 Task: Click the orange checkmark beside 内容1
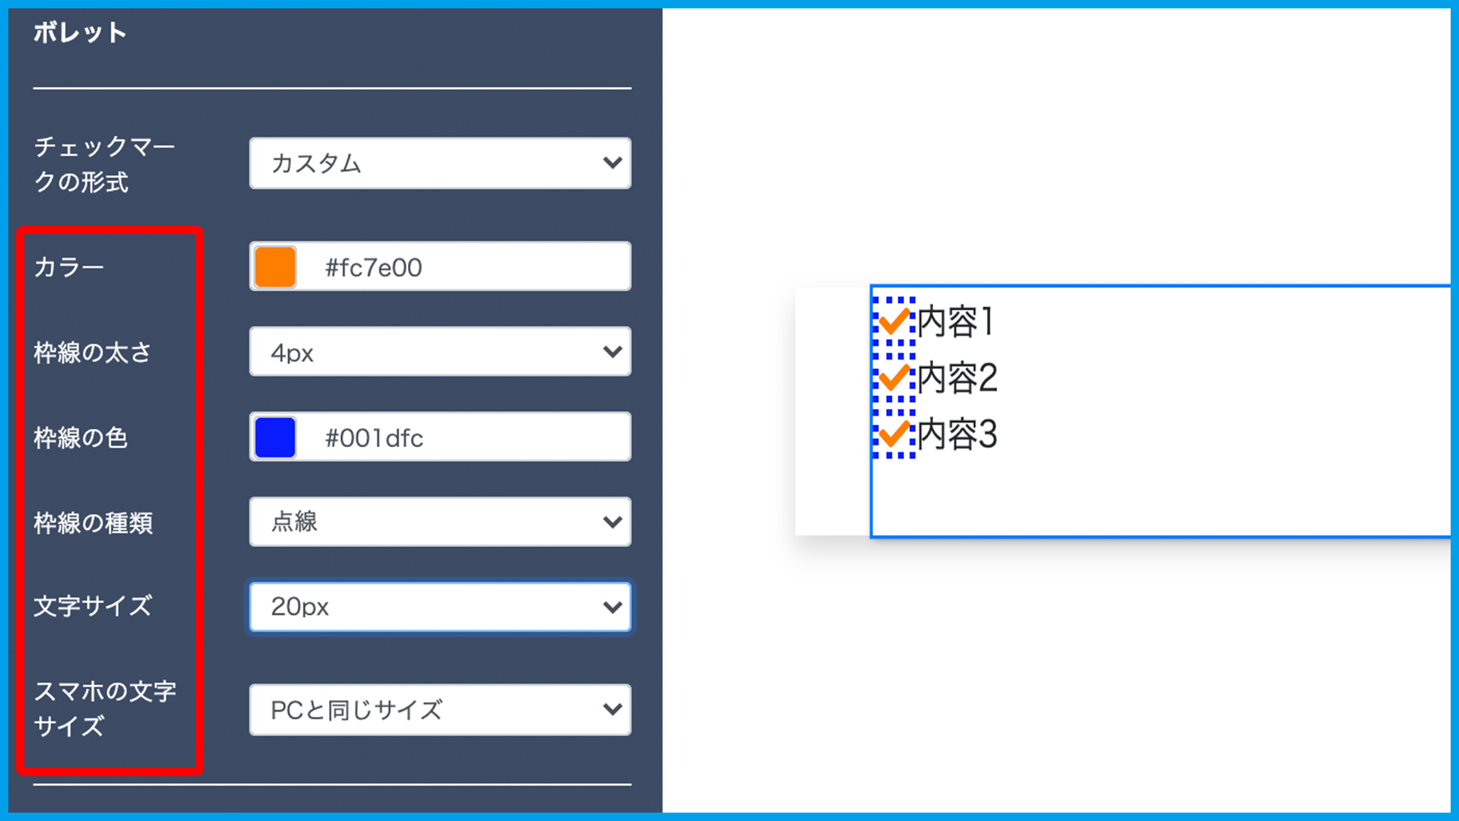pyautogui.click(x=894, y=322)
